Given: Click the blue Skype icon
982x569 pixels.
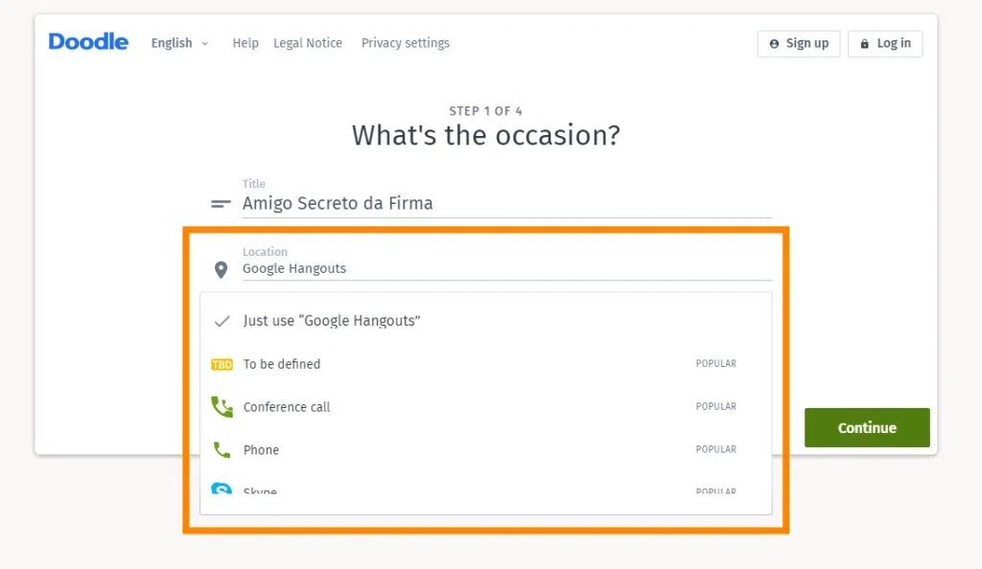Looking at the screenshot, I should (222, 489).
